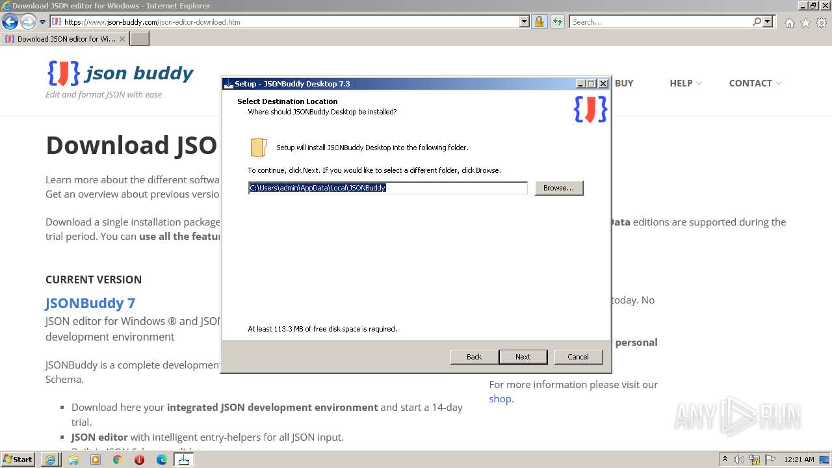832x468 pixels.
Task: Click the Action Center flag icon
Action: 770,460
